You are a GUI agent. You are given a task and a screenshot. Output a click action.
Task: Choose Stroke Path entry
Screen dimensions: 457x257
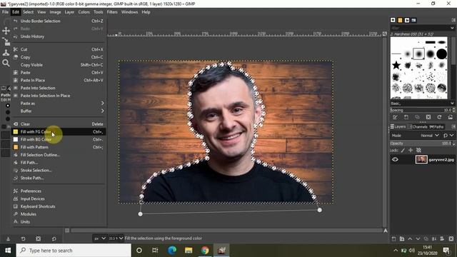(59, 178)
